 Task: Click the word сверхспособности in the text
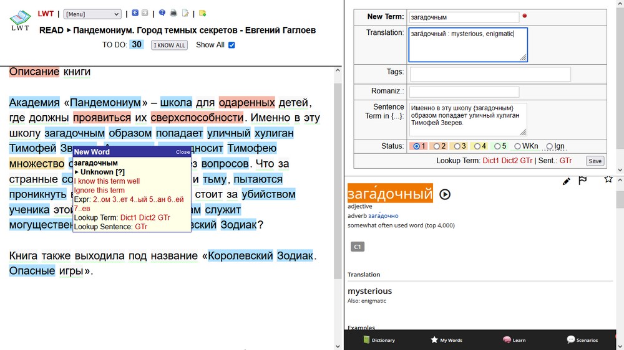click(x=197, y=118)
